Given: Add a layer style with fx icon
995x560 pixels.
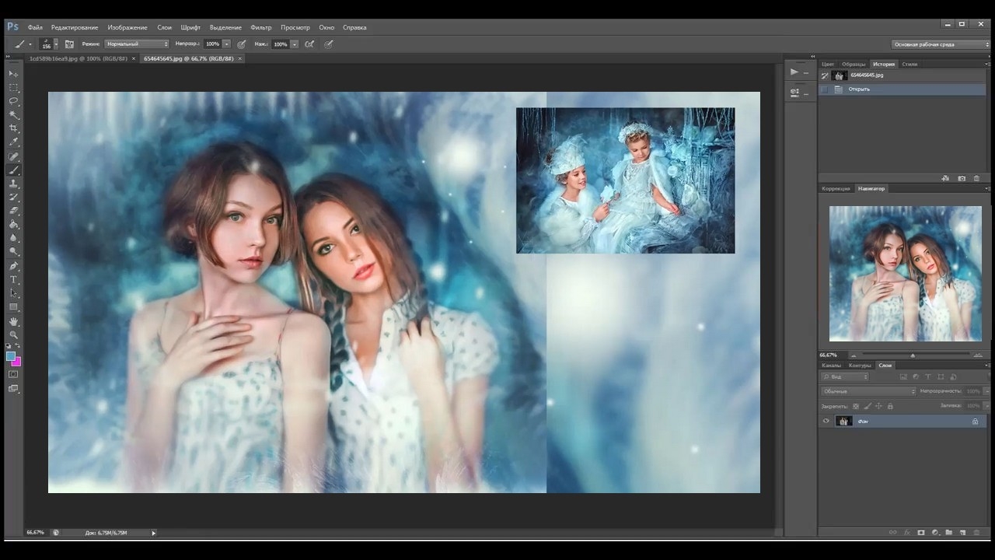Looking at the screenshot, I should [x=906, y=533].
